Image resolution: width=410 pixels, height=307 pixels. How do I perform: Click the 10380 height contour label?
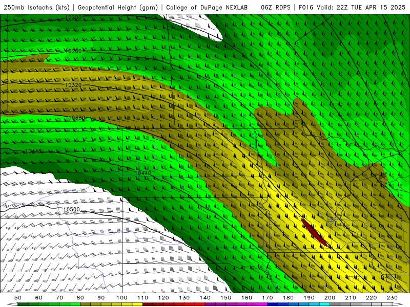(76, 118)
